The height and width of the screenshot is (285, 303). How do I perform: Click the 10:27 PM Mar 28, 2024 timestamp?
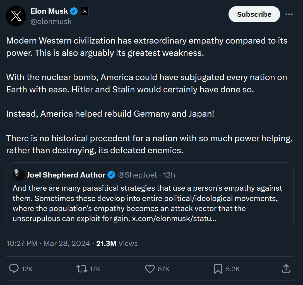[48, 243]
